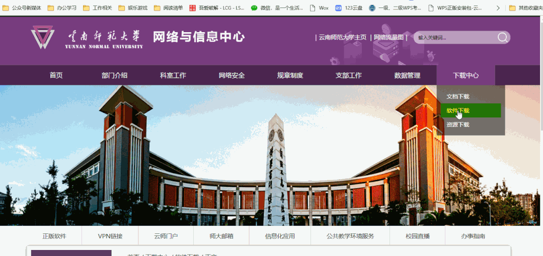Click the 网络与信息中心 site title
This screenshot has height=256, width=543.
point(199,37)
